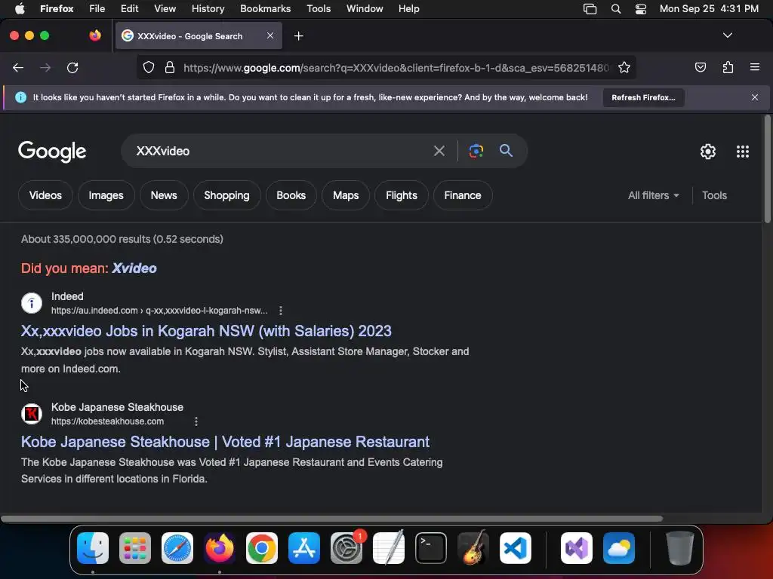The image size is (773, 579).
Task: Open the Edit menu
Action: 129,9
